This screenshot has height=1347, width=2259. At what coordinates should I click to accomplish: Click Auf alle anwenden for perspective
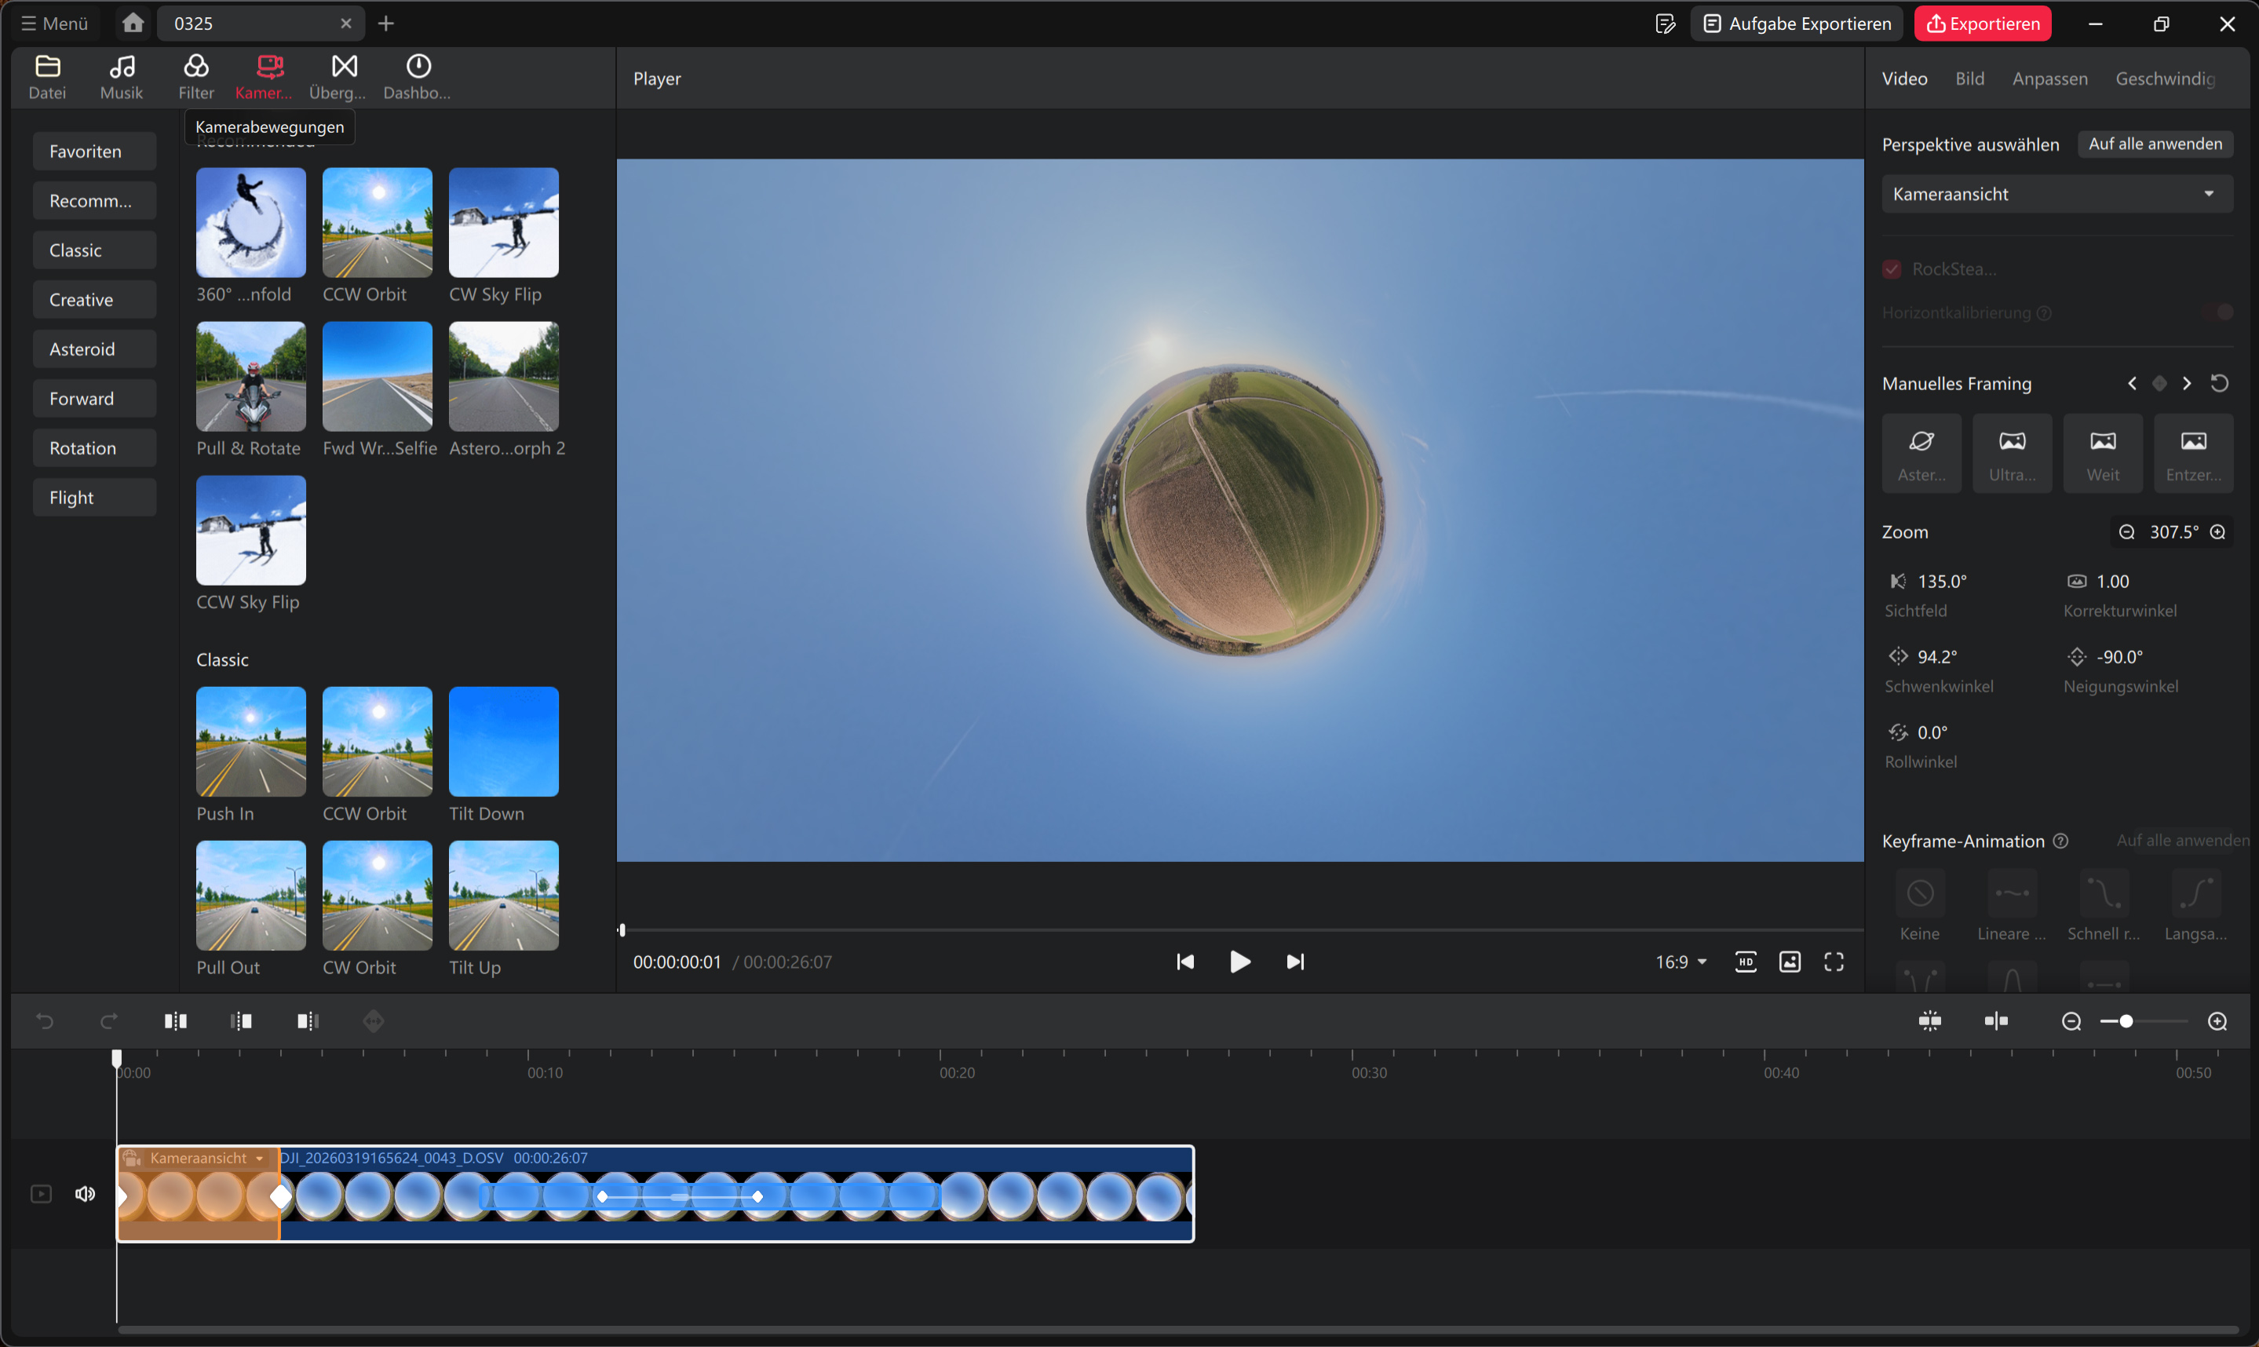2154,144
